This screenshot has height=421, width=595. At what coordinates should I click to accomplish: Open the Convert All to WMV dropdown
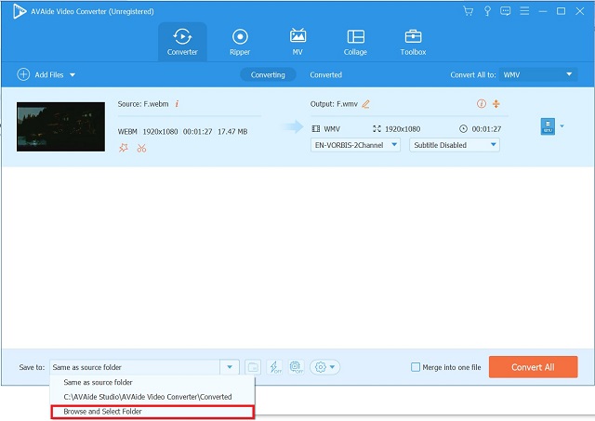pyautogui.click(x=537, y=74)
